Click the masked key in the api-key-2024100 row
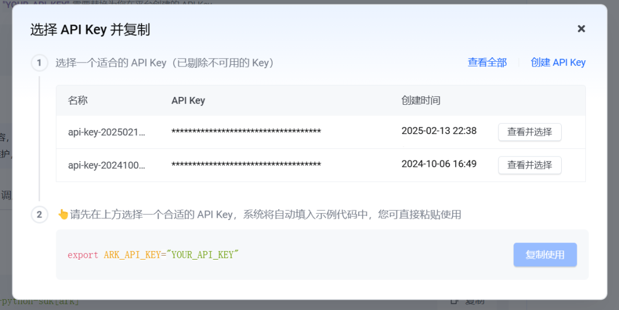 point(246,165)
